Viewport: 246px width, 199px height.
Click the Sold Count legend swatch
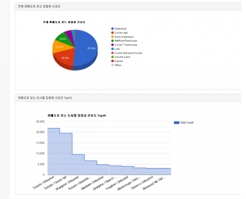[176, 122]
